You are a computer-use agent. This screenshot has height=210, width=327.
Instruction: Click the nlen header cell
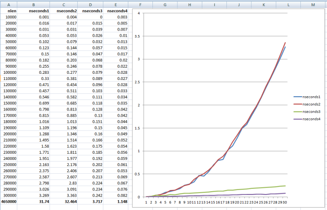coord(9,11)
